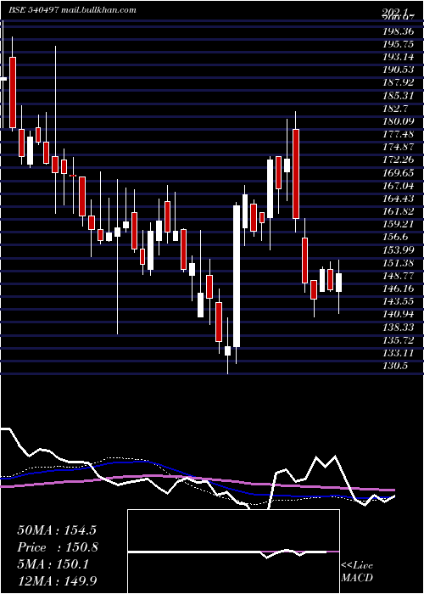This screenshot has width=424, height=594.
Task: Click the 169.65 price axis label
Action: [x=398, y=172]
